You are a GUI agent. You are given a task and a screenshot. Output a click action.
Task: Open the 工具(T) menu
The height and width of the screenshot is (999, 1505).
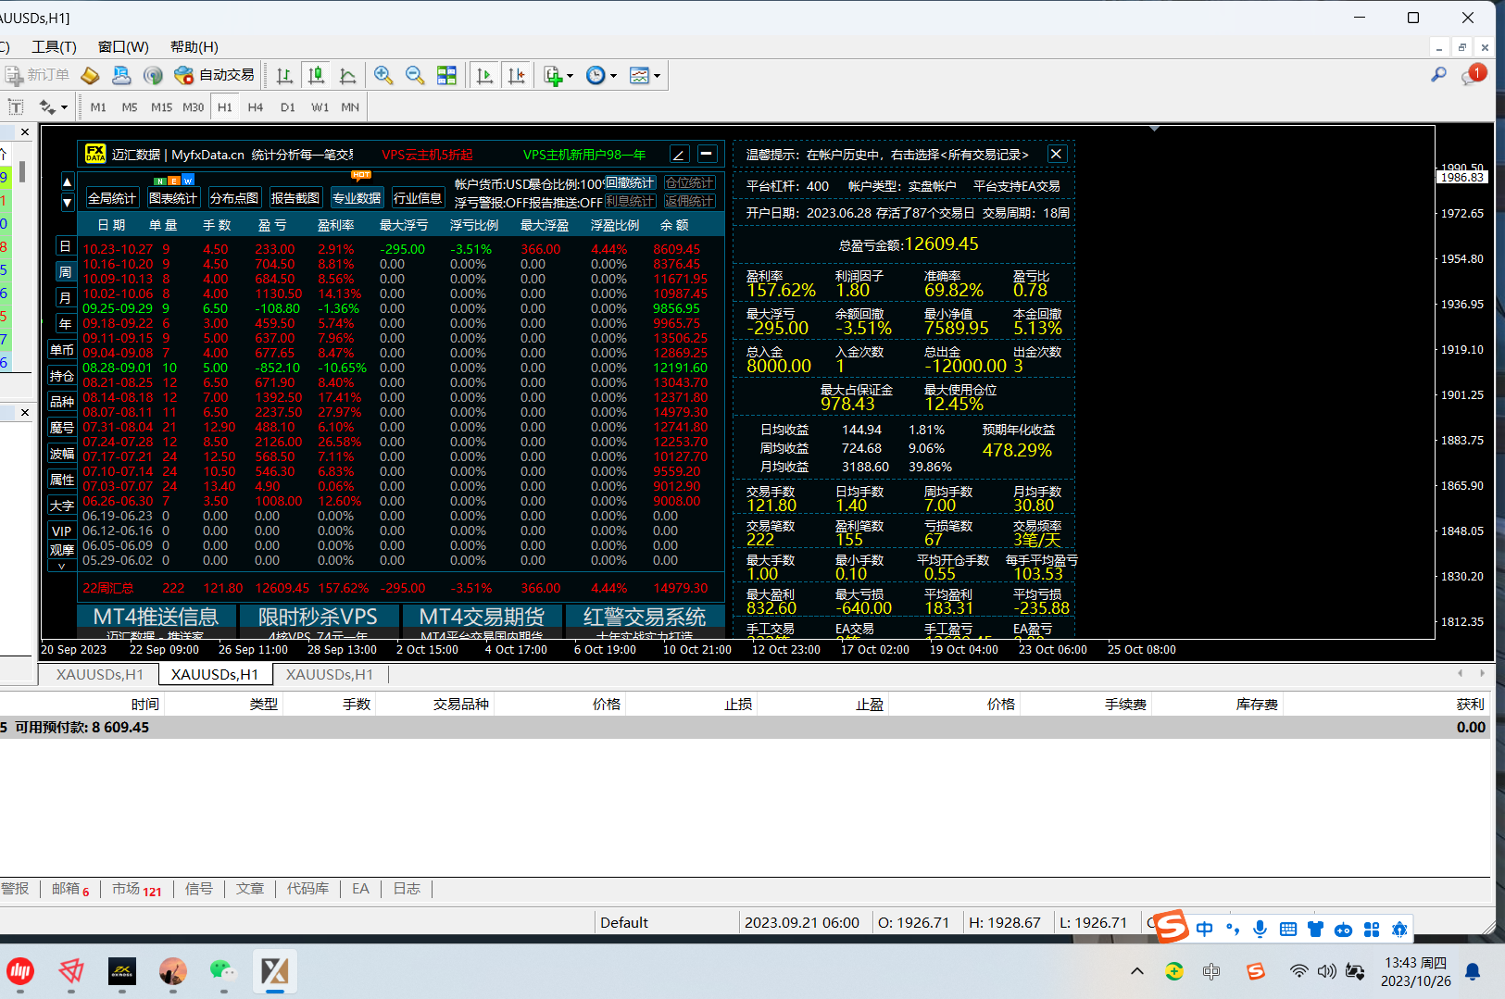pyautogui.click(x=54, y=46)
